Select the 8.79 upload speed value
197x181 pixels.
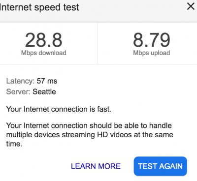152,40
